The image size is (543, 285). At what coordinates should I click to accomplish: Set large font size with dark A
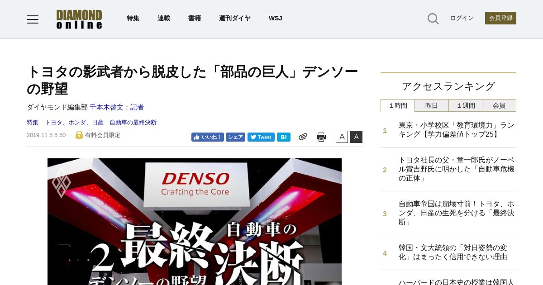[x=356, y=137]
